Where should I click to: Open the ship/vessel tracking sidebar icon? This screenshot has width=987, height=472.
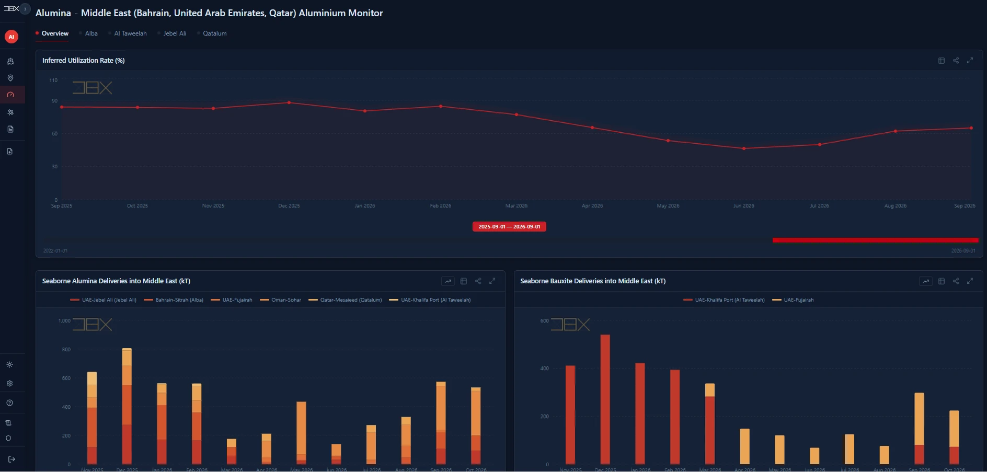(x=10, y=61)
